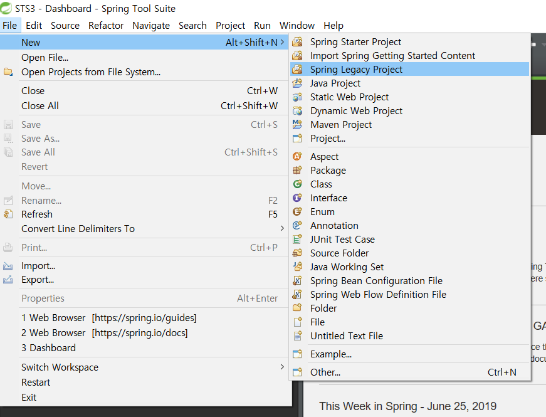Click the Untitled Text File icon

(297, 336)
